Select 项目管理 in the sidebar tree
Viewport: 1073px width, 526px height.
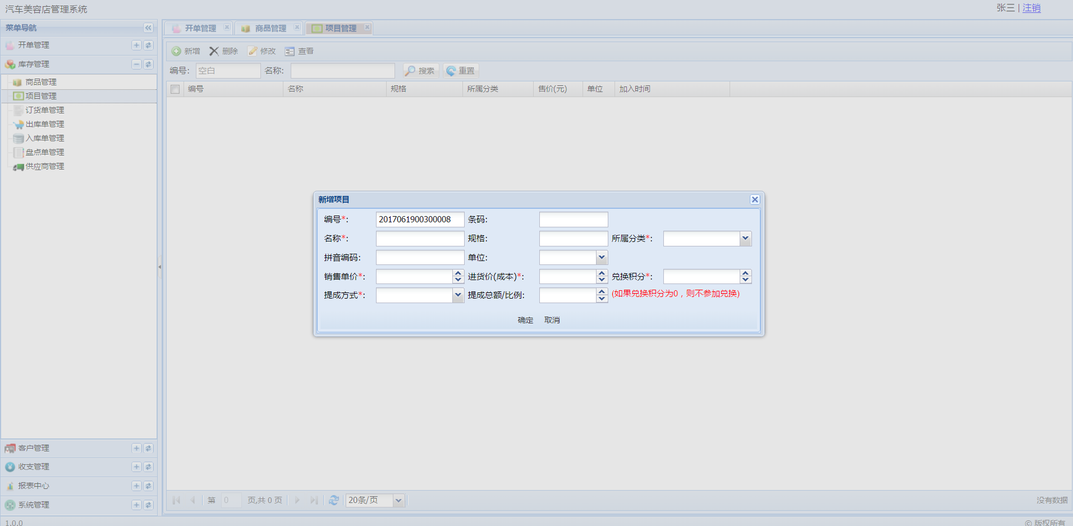tap(41, 96)
